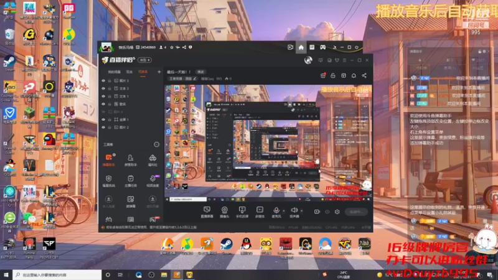Hide the 图片 3 layer
498x280 pixels.
103,81
